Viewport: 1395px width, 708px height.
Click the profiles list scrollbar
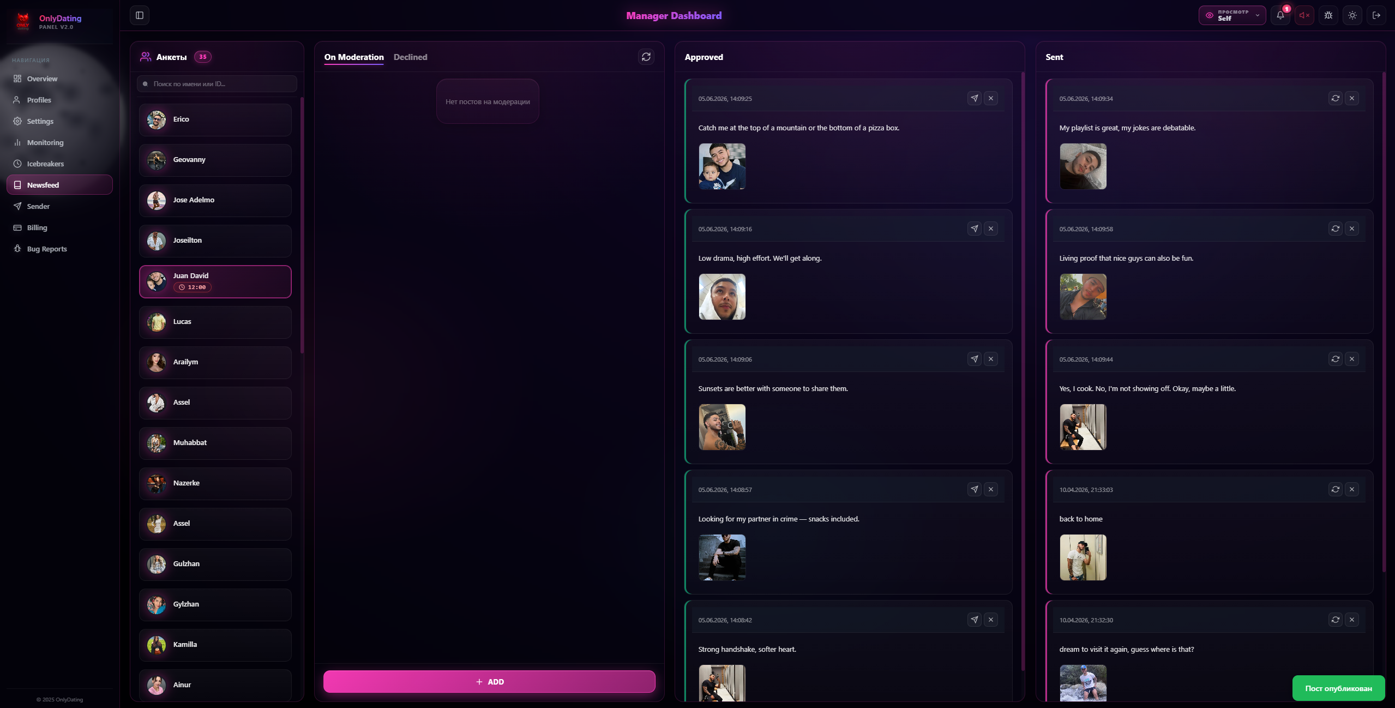point(302,225)
